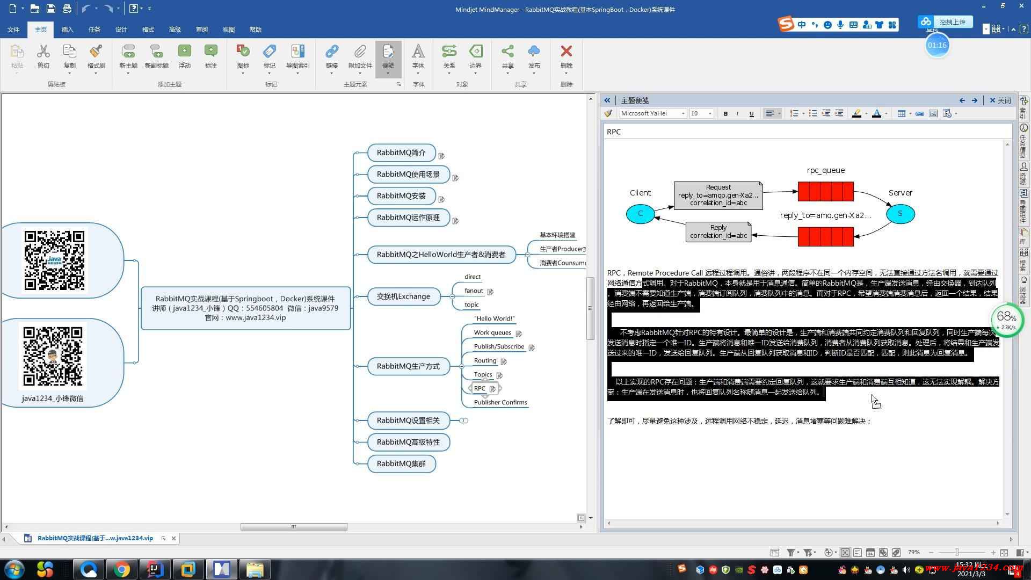Viewport: 1031px width, 580px height.
Task: Switch to the 插入 ribbon tab
Action: [67, 30]
